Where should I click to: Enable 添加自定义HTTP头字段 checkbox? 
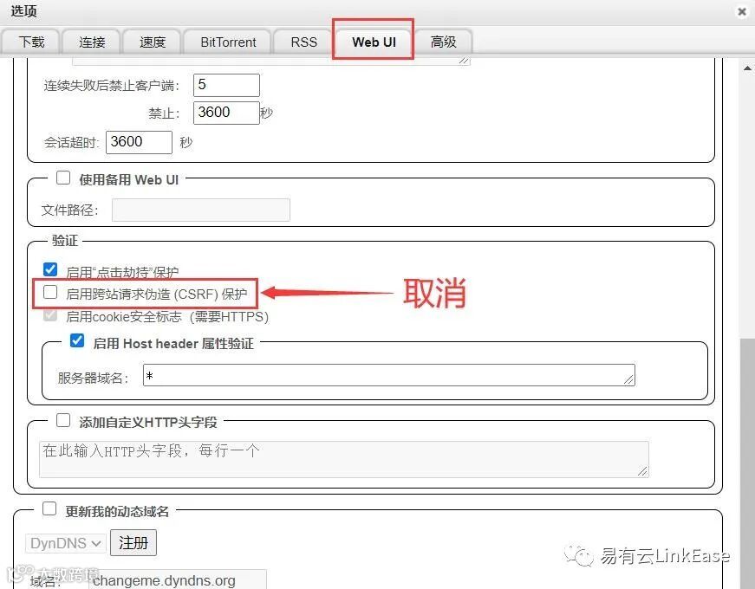click(x=63, y=421)
